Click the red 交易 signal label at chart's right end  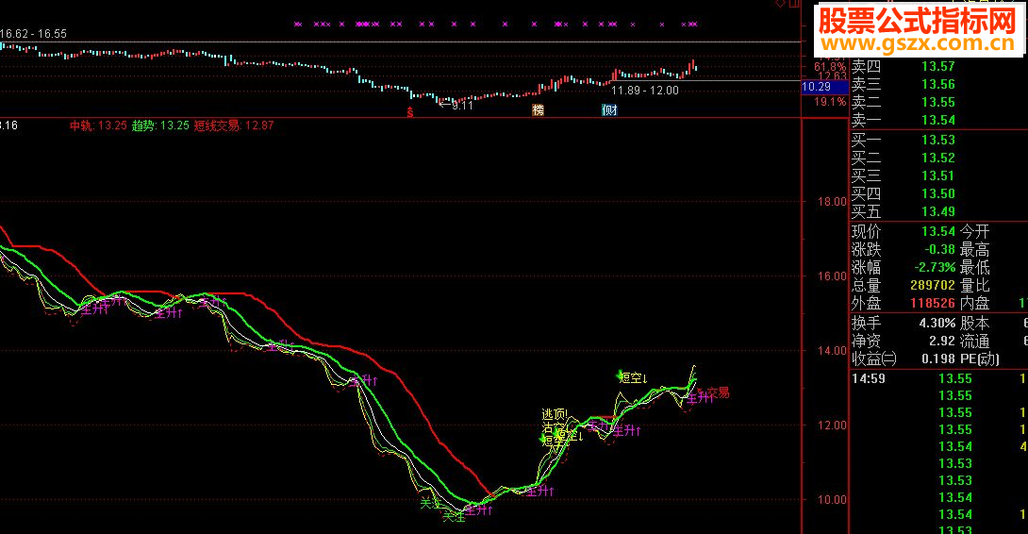(718, 392)
